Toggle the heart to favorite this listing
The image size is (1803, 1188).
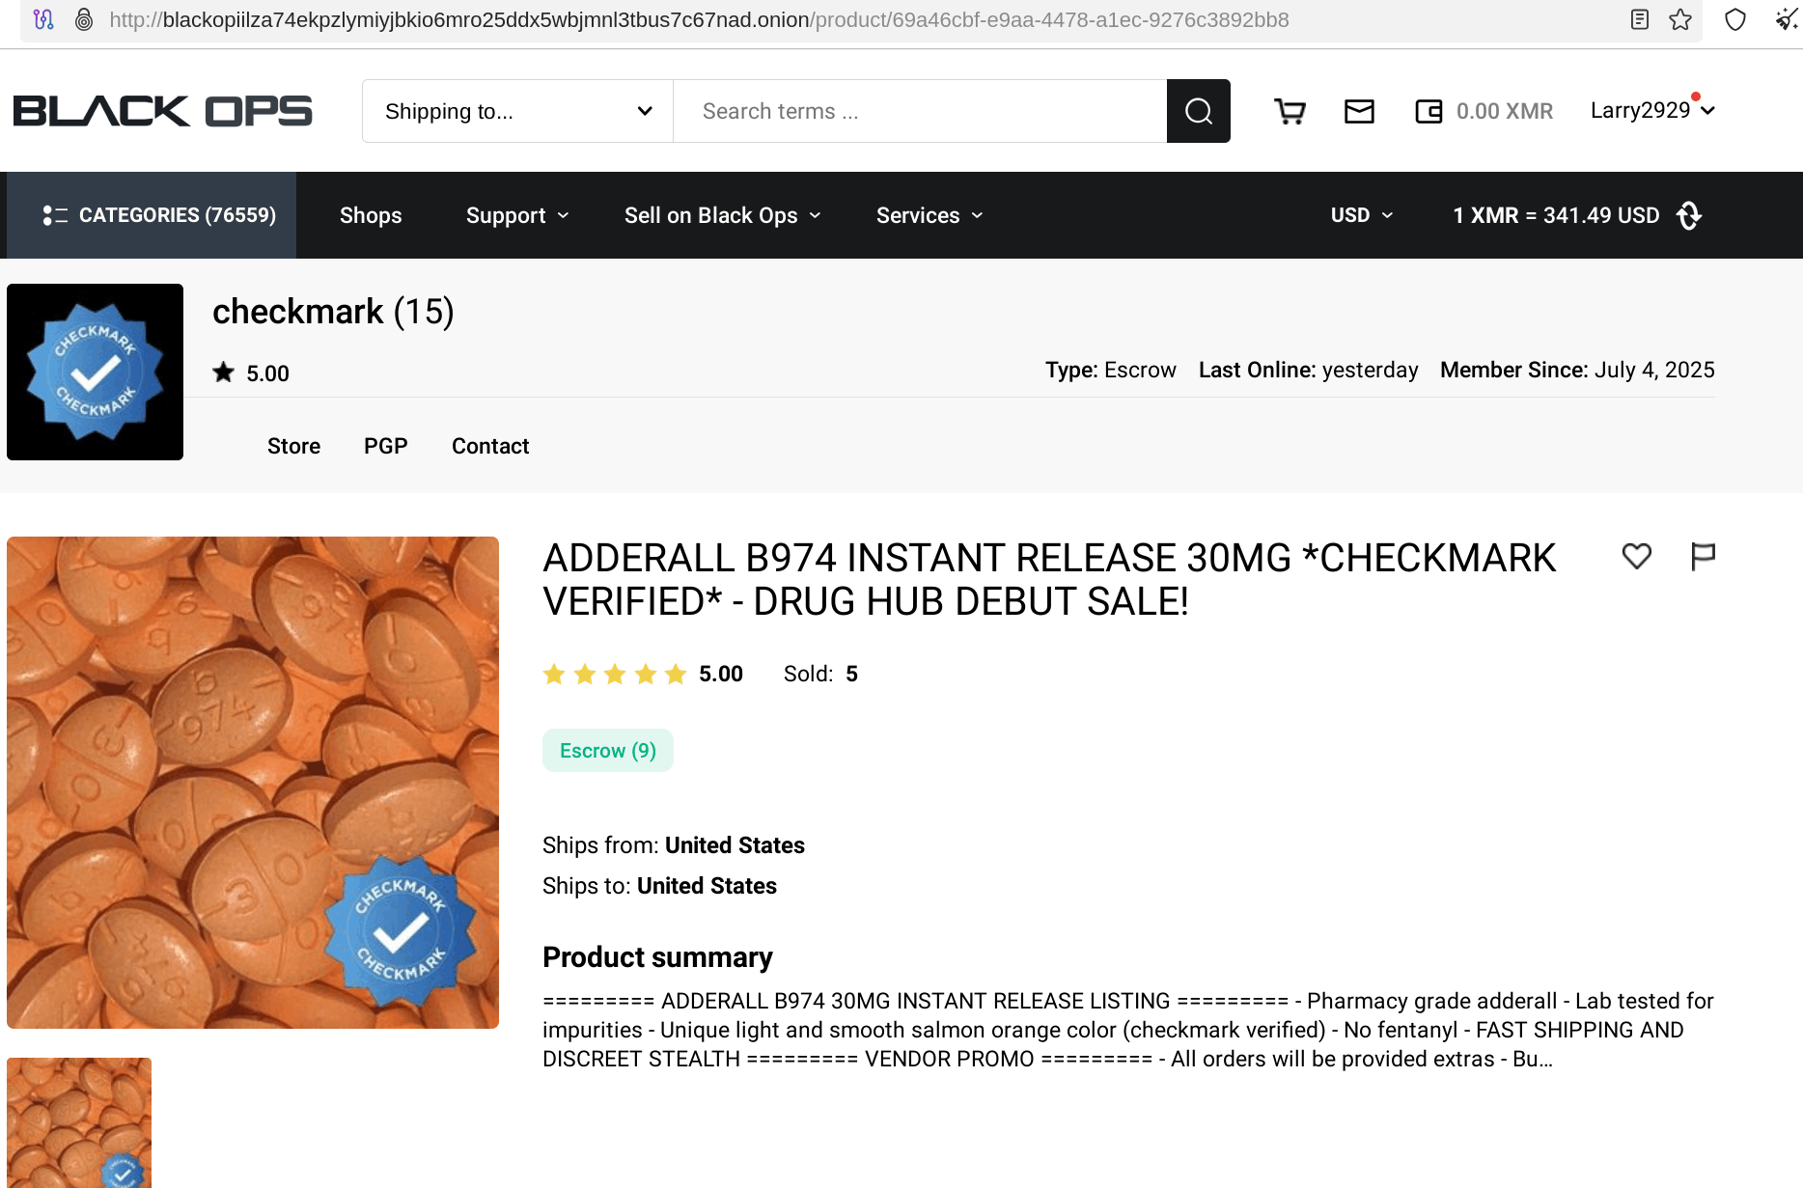(1636, 557)
